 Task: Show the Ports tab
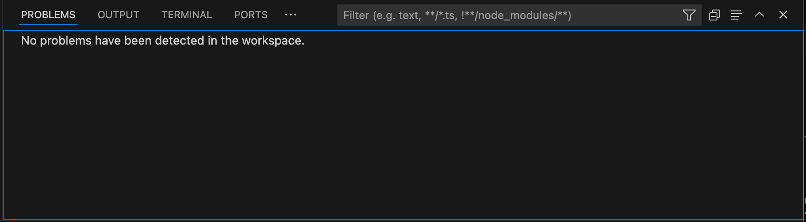(251, 15)
